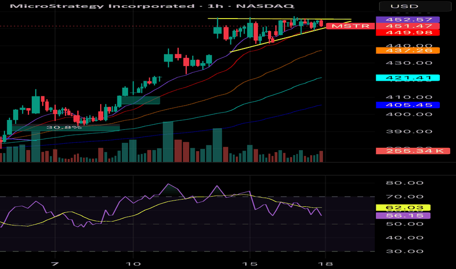Screen dimensions: 456x269
Task: Click the 80.00 RSI scale value
Action: click(x=405, y=183)
